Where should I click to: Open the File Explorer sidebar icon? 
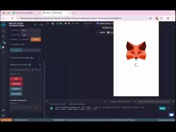coord(3,31)
